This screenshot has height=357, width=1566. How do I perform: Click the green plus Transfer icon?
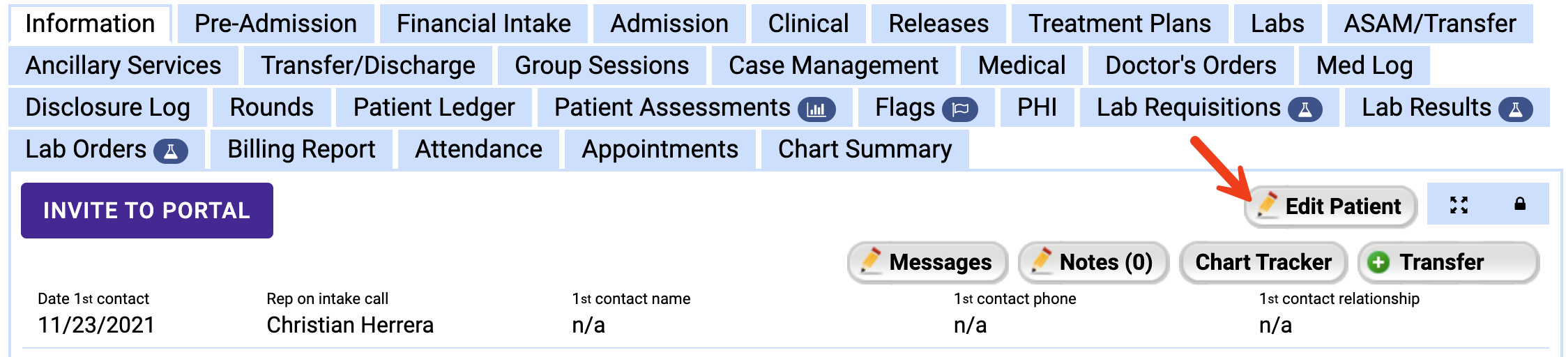click(1378, 263)
